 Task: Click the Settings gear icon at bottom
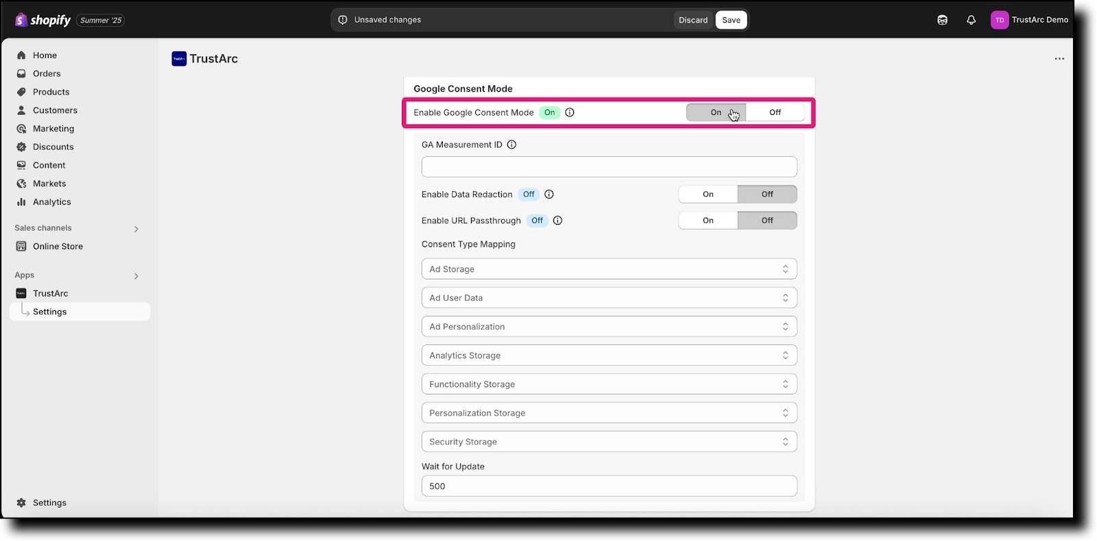21,503
